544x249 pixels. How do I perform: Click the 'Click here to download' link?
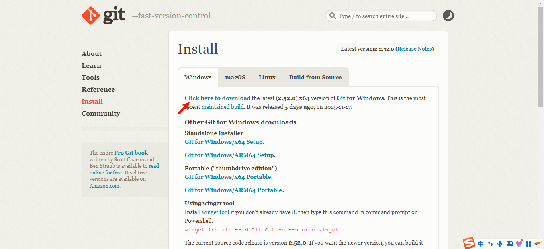pyautogui.click(x=217, y=98)
